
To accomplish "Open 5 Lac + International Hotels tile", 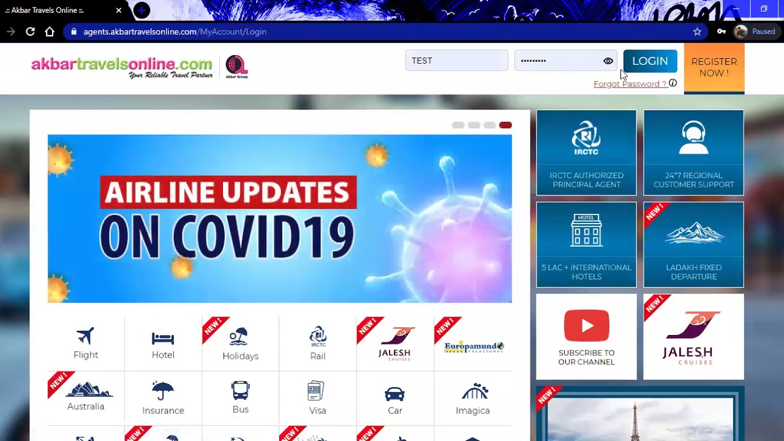I will [586, 244].
